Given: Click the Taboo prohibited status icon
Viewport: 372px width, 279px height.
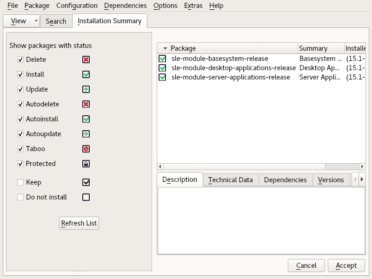Looking at the screenshot, I should tap(86, 149).
